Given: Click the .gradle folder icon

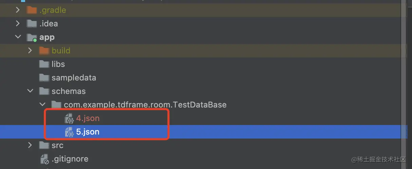Looking at the screenshot, I should click(x=32, y=10).
